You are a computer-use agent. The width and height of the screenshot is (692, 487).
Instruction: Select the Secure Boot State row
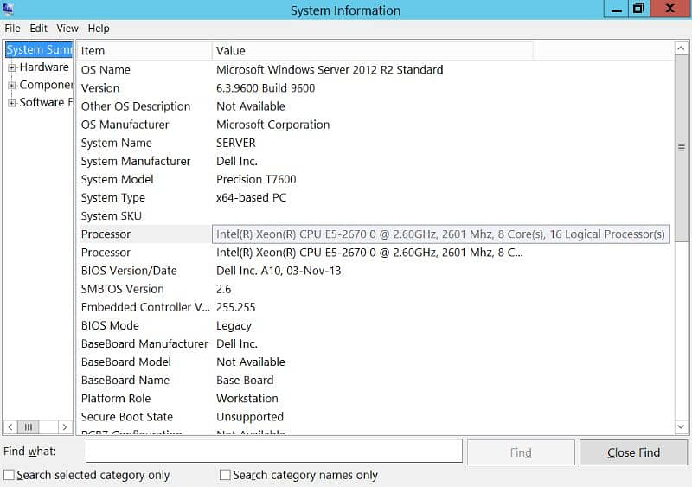[x=375, y=417]
